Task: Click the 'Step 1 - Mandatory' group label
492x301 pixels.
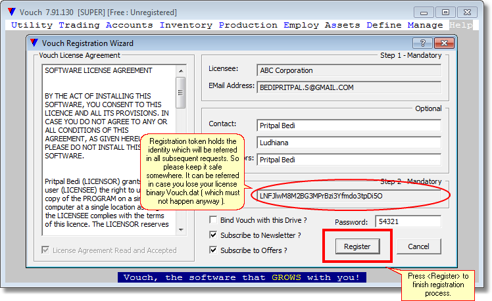Action: 410,55
